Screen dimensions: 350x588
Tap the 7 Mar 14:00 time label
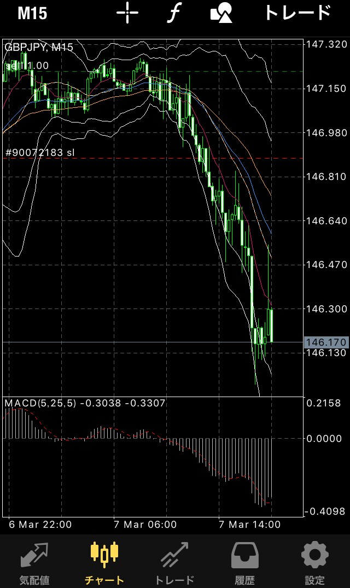pyautogui.click(x=249, y=524)
